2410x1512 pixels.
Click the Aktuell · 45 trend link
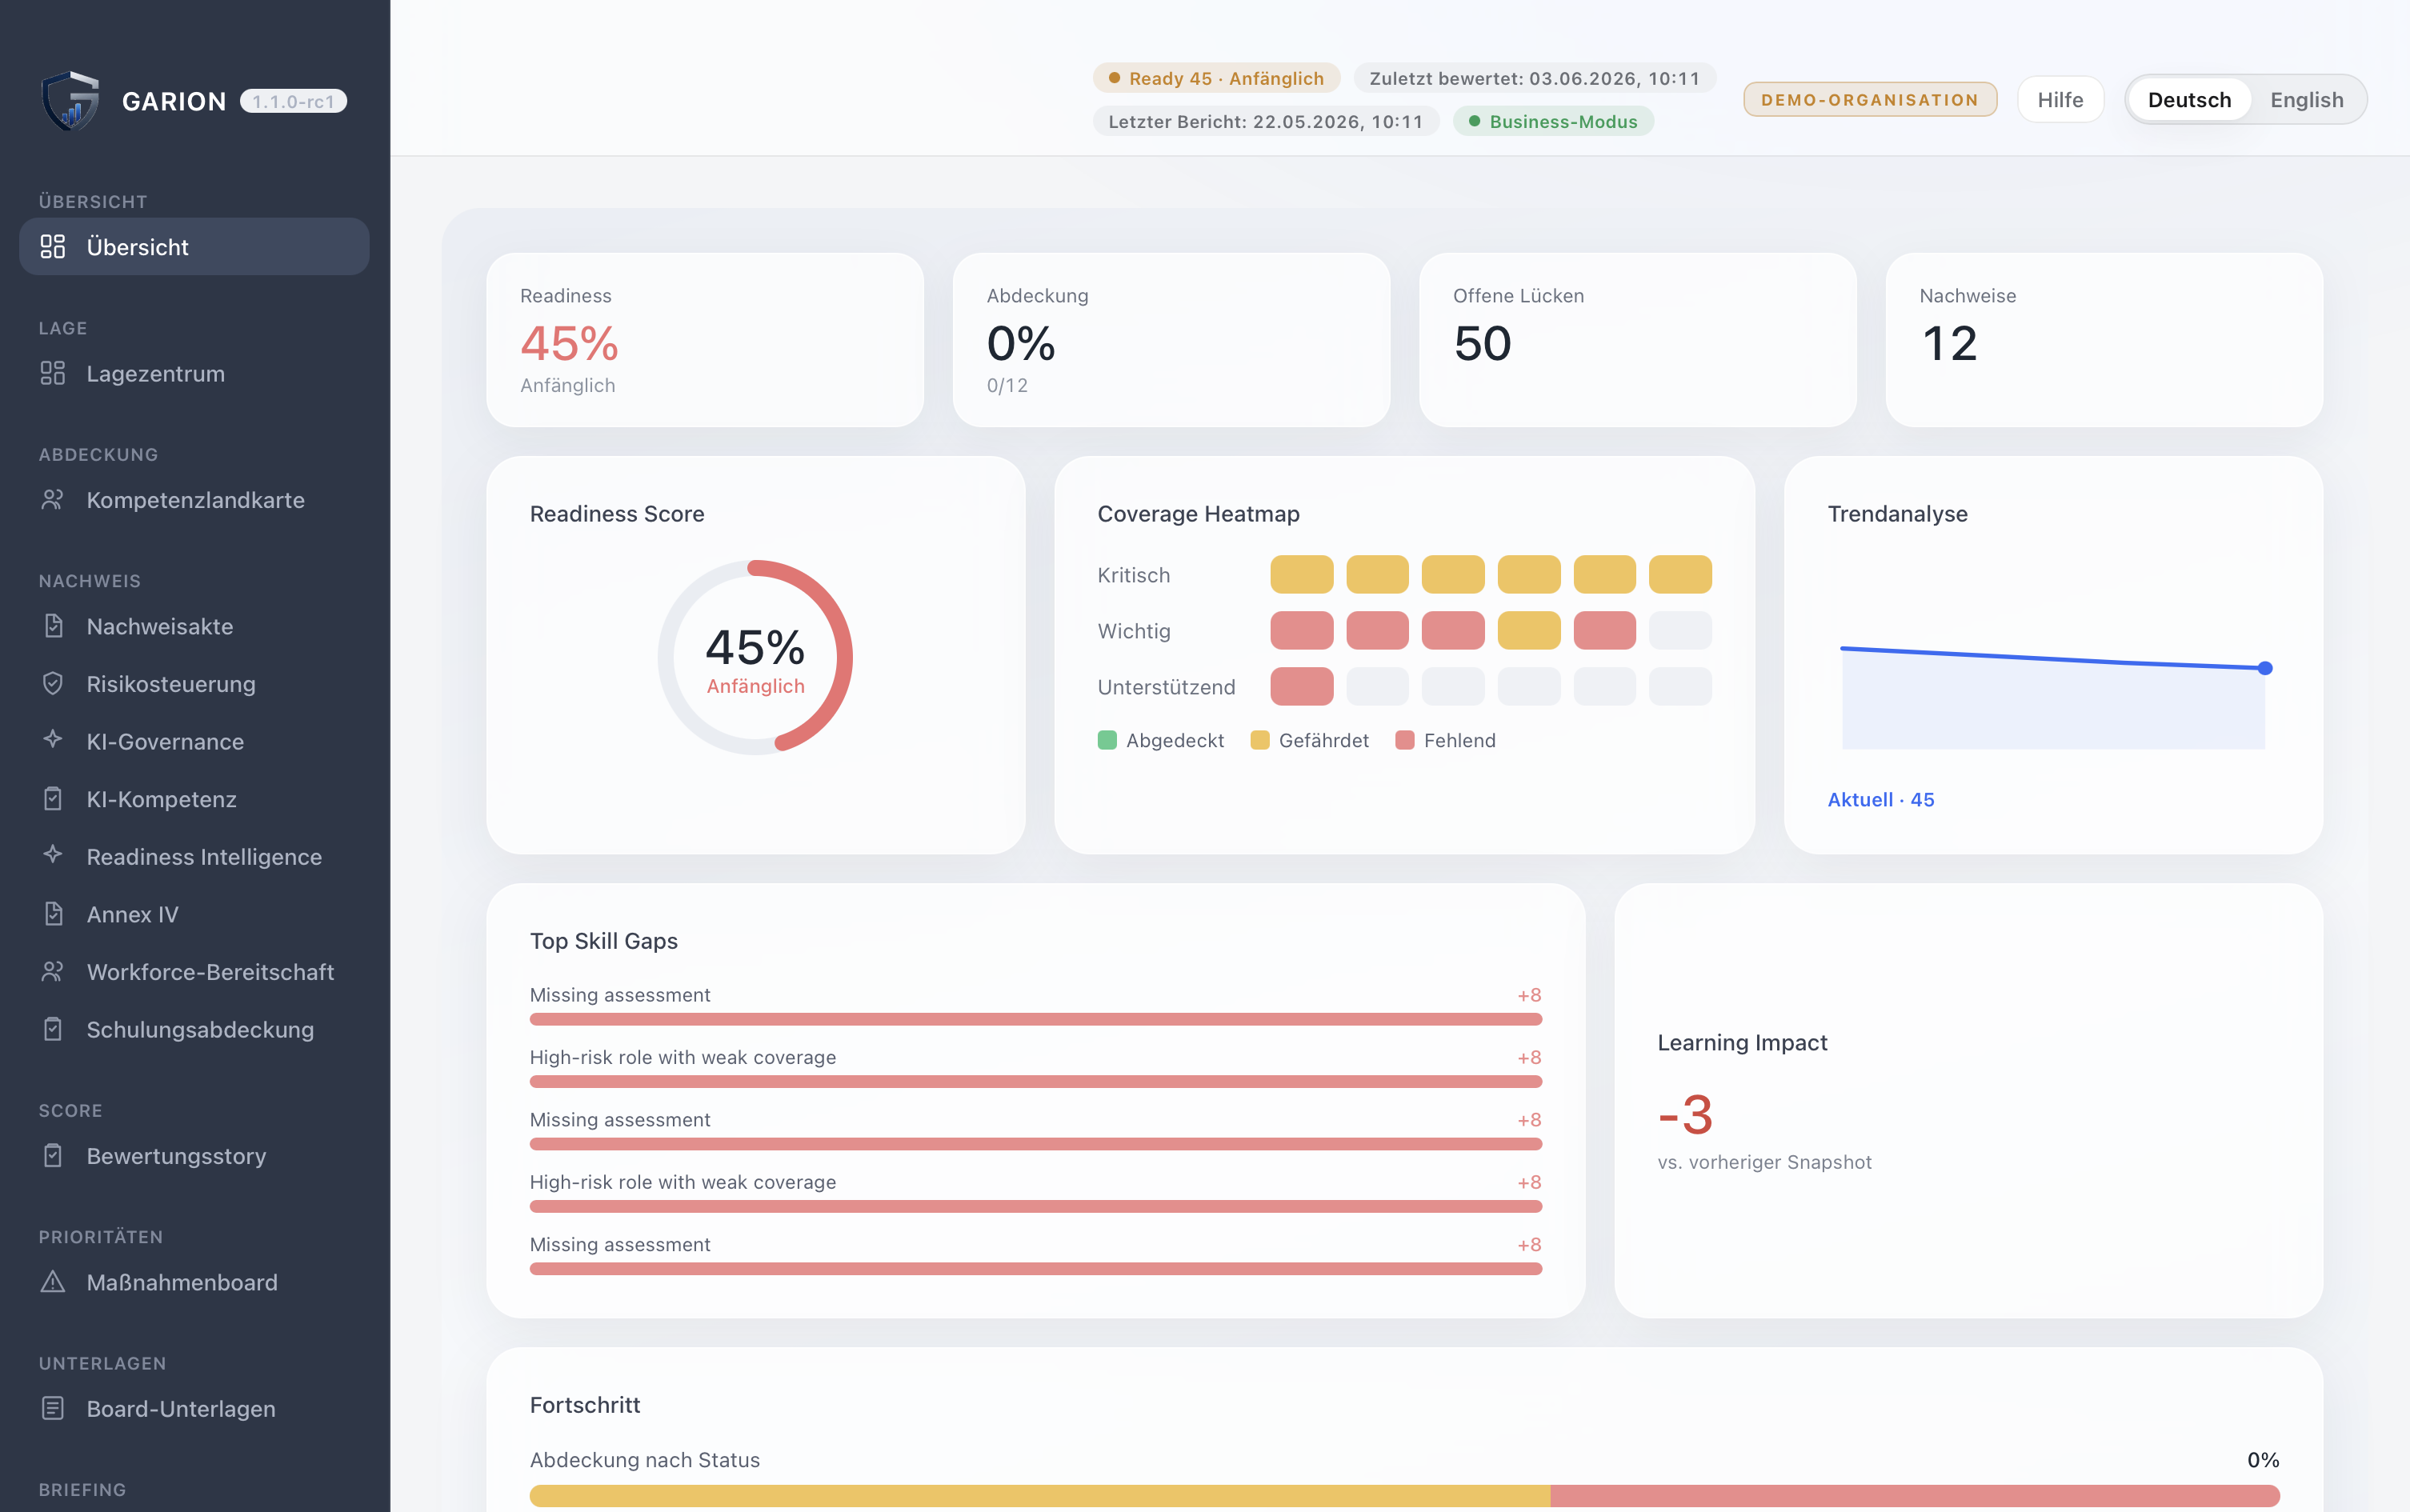click(1880, 800)
